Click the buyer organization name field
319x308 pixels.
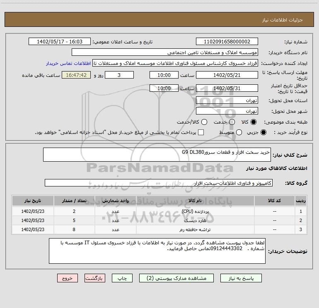(x=165, y=52)
